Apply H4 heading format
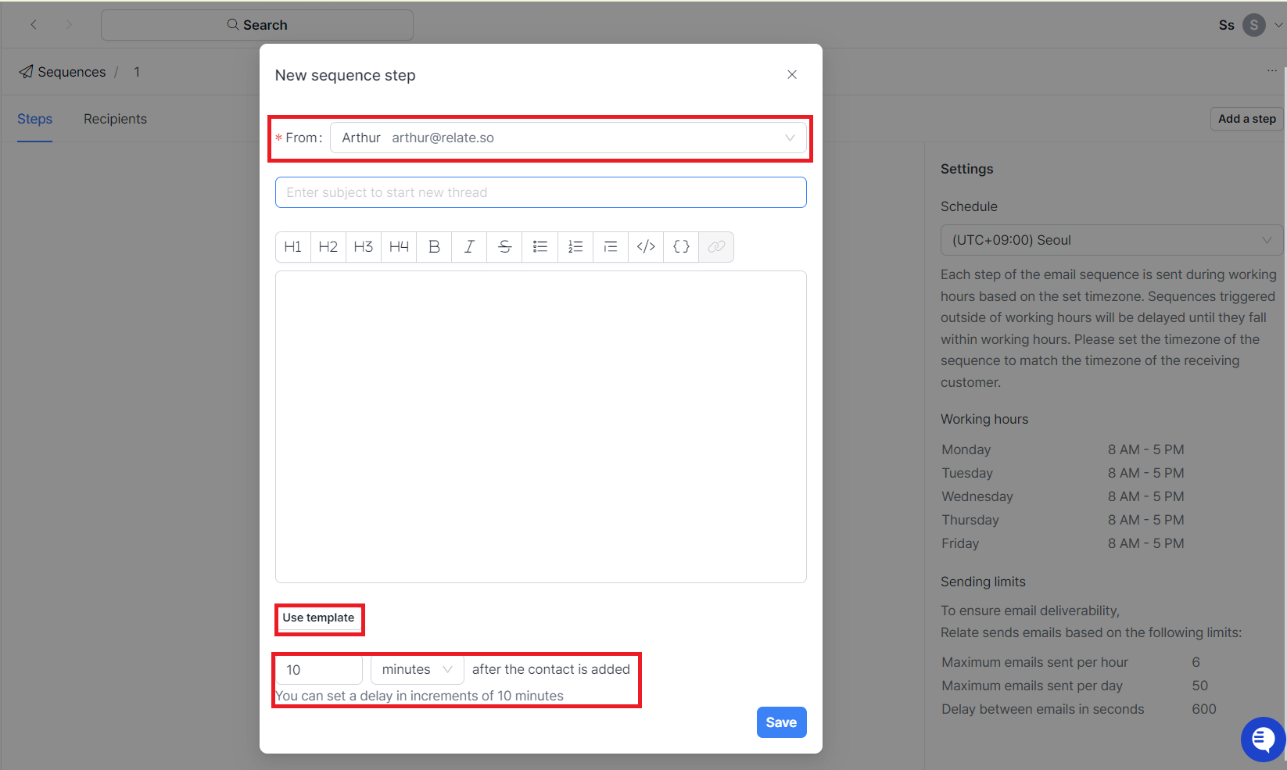The width and height of the screenshot is (1287, 770). [x=399, y=247]
